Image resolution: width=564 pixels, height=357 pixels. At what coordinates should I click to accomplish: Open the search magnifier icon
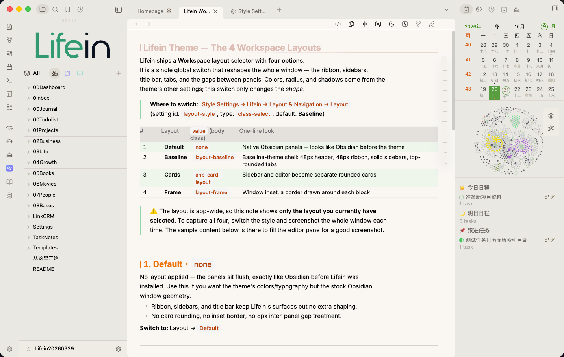pyautogui.click(x=55, y=9)
